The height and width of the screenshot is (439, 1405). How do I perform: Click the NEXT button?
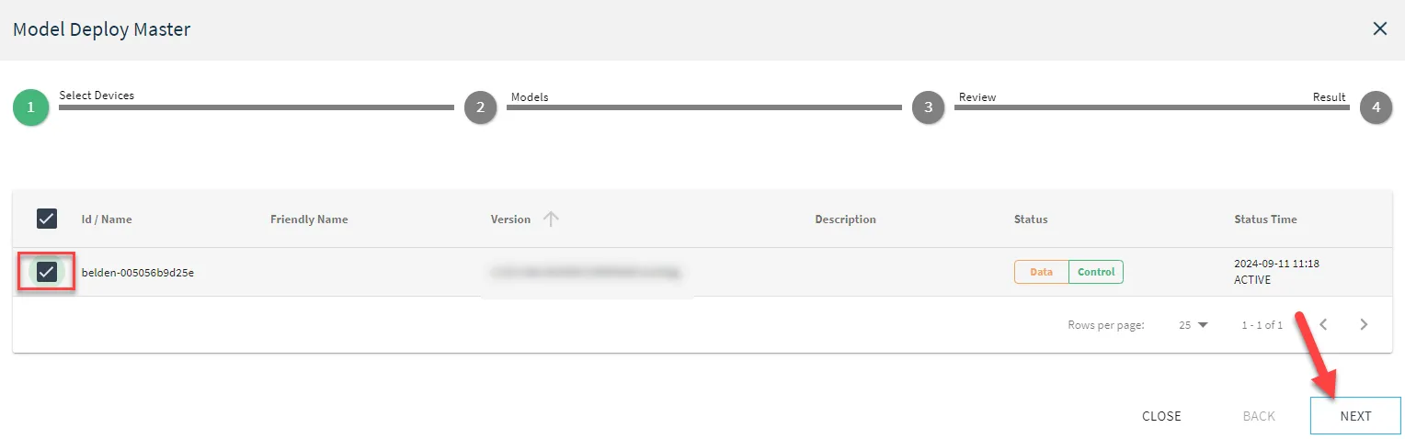tap(1355, 416)
